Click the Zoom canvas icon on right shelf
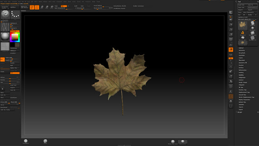 click(x=231, y=25)
